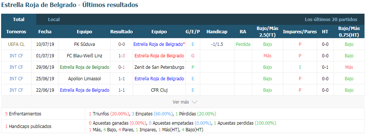Image resolution: width=366 pixels, height=135 pixels.
Task: Click green Estrella Roja de Belgrado home team
Action: click(85, 67)
